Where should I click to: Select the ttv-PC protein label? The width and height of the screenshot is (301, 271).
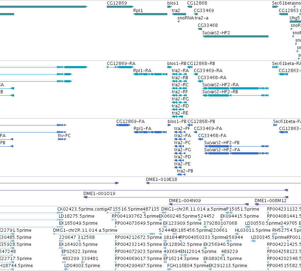click(64, 136)
